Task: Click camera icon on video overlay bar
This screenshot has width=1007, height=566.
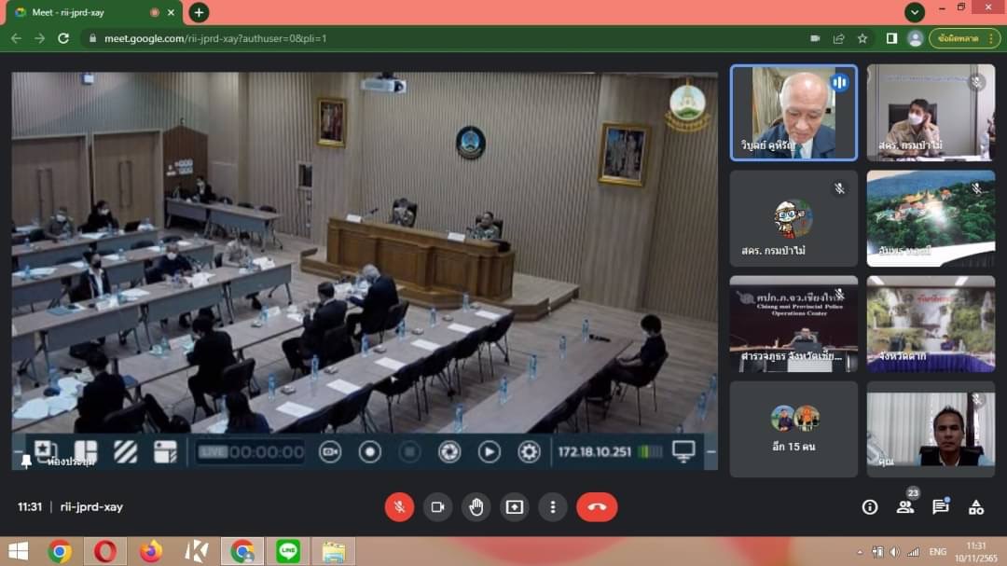Action: point(330,451)
